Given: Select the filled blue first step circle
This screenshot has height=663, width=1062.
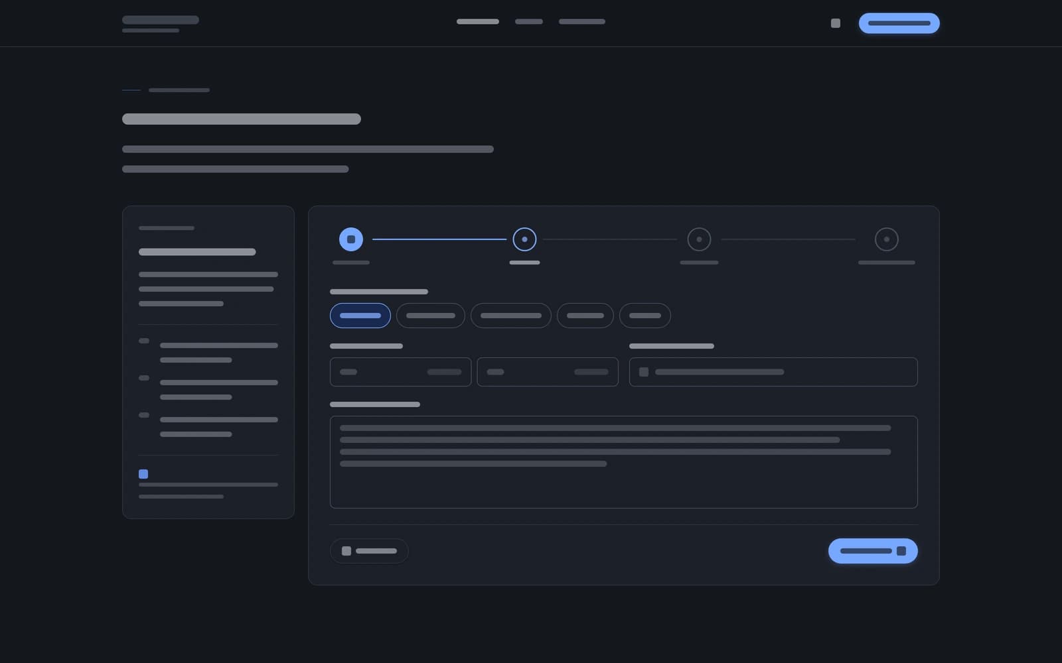Looking at the screenshot, I should coord(351,239).
